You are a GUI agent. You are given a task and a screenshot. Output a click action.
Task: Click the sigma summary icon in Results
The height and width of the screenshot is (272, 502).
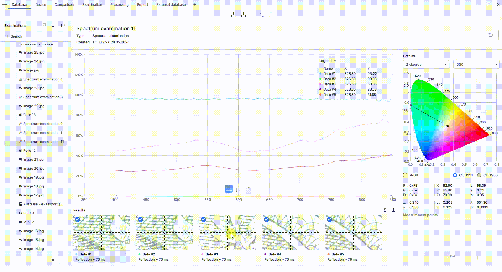click(x=385, y=210)
